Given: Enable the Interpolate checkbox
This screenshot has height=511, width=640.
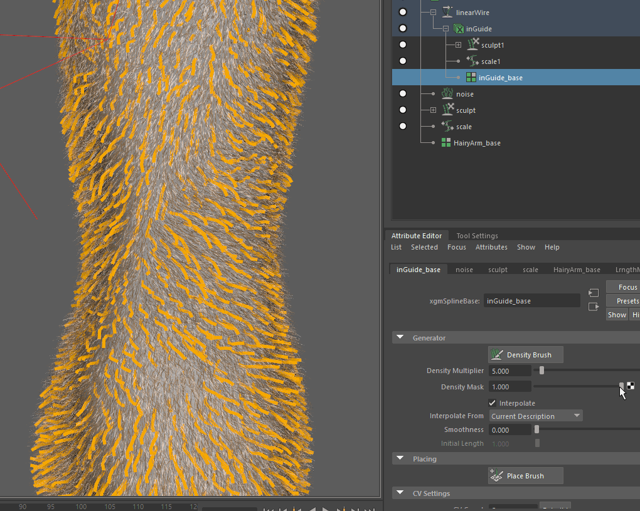Looking at the screenshot, I should (494, 403).
